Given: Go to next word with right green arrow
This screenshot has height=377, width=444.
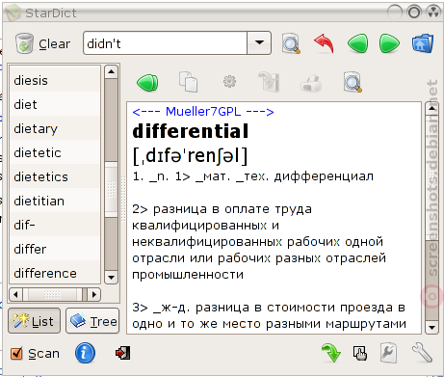Looking at the screenshot, I should click(389, 43).
